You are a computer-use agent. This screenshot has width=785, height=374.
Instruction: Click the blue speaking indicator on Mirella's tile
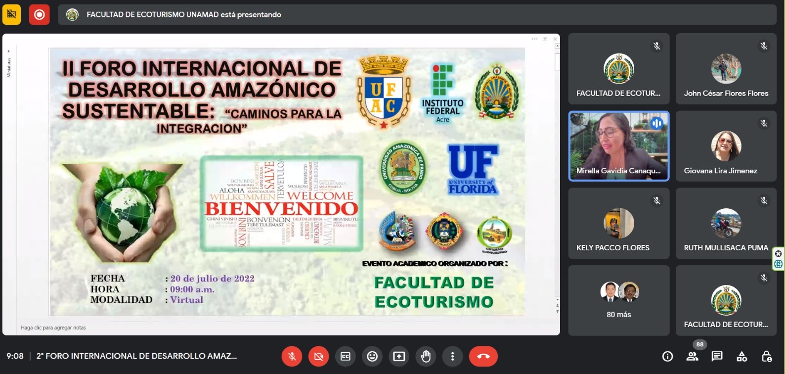pyautogui.click(x=656, y=123)
